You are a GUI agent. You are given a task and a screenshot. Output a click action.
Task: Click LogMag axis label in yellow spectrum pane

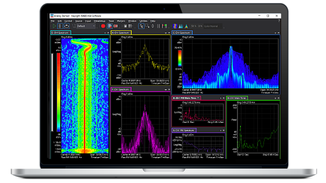click(117, 52)
